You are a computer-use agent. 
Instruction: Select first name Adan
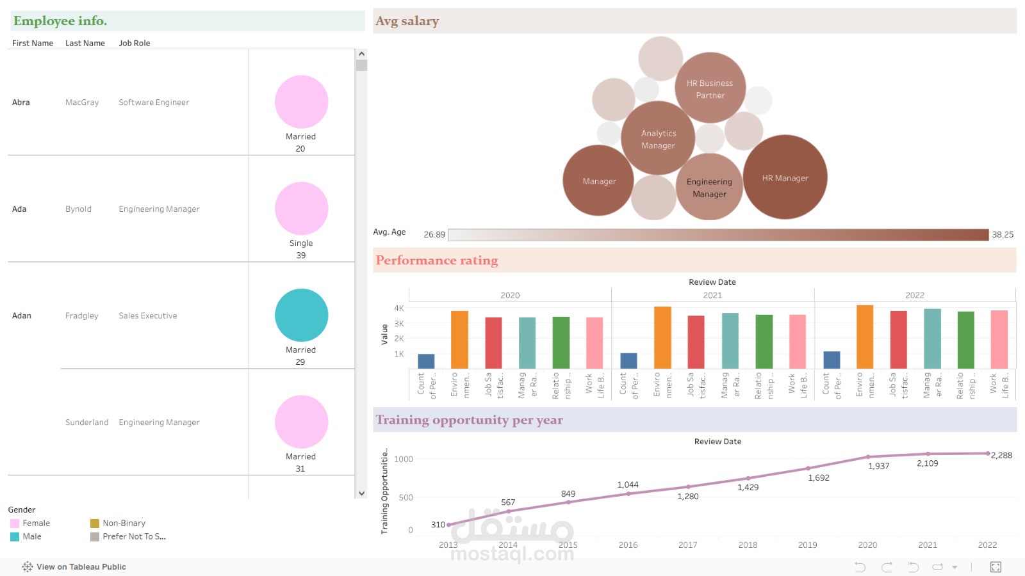22,316
